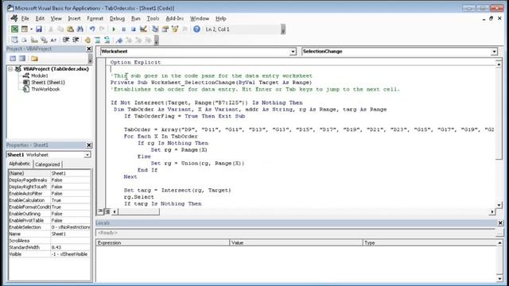
Task: Switch to the Categorized tab
Action: click(48, 164)
